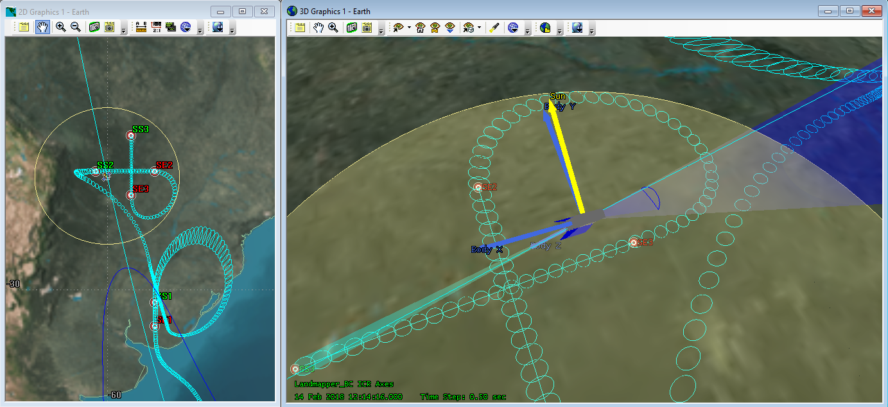Click the 2D Graphics 1 - Earth title bar

96,12
